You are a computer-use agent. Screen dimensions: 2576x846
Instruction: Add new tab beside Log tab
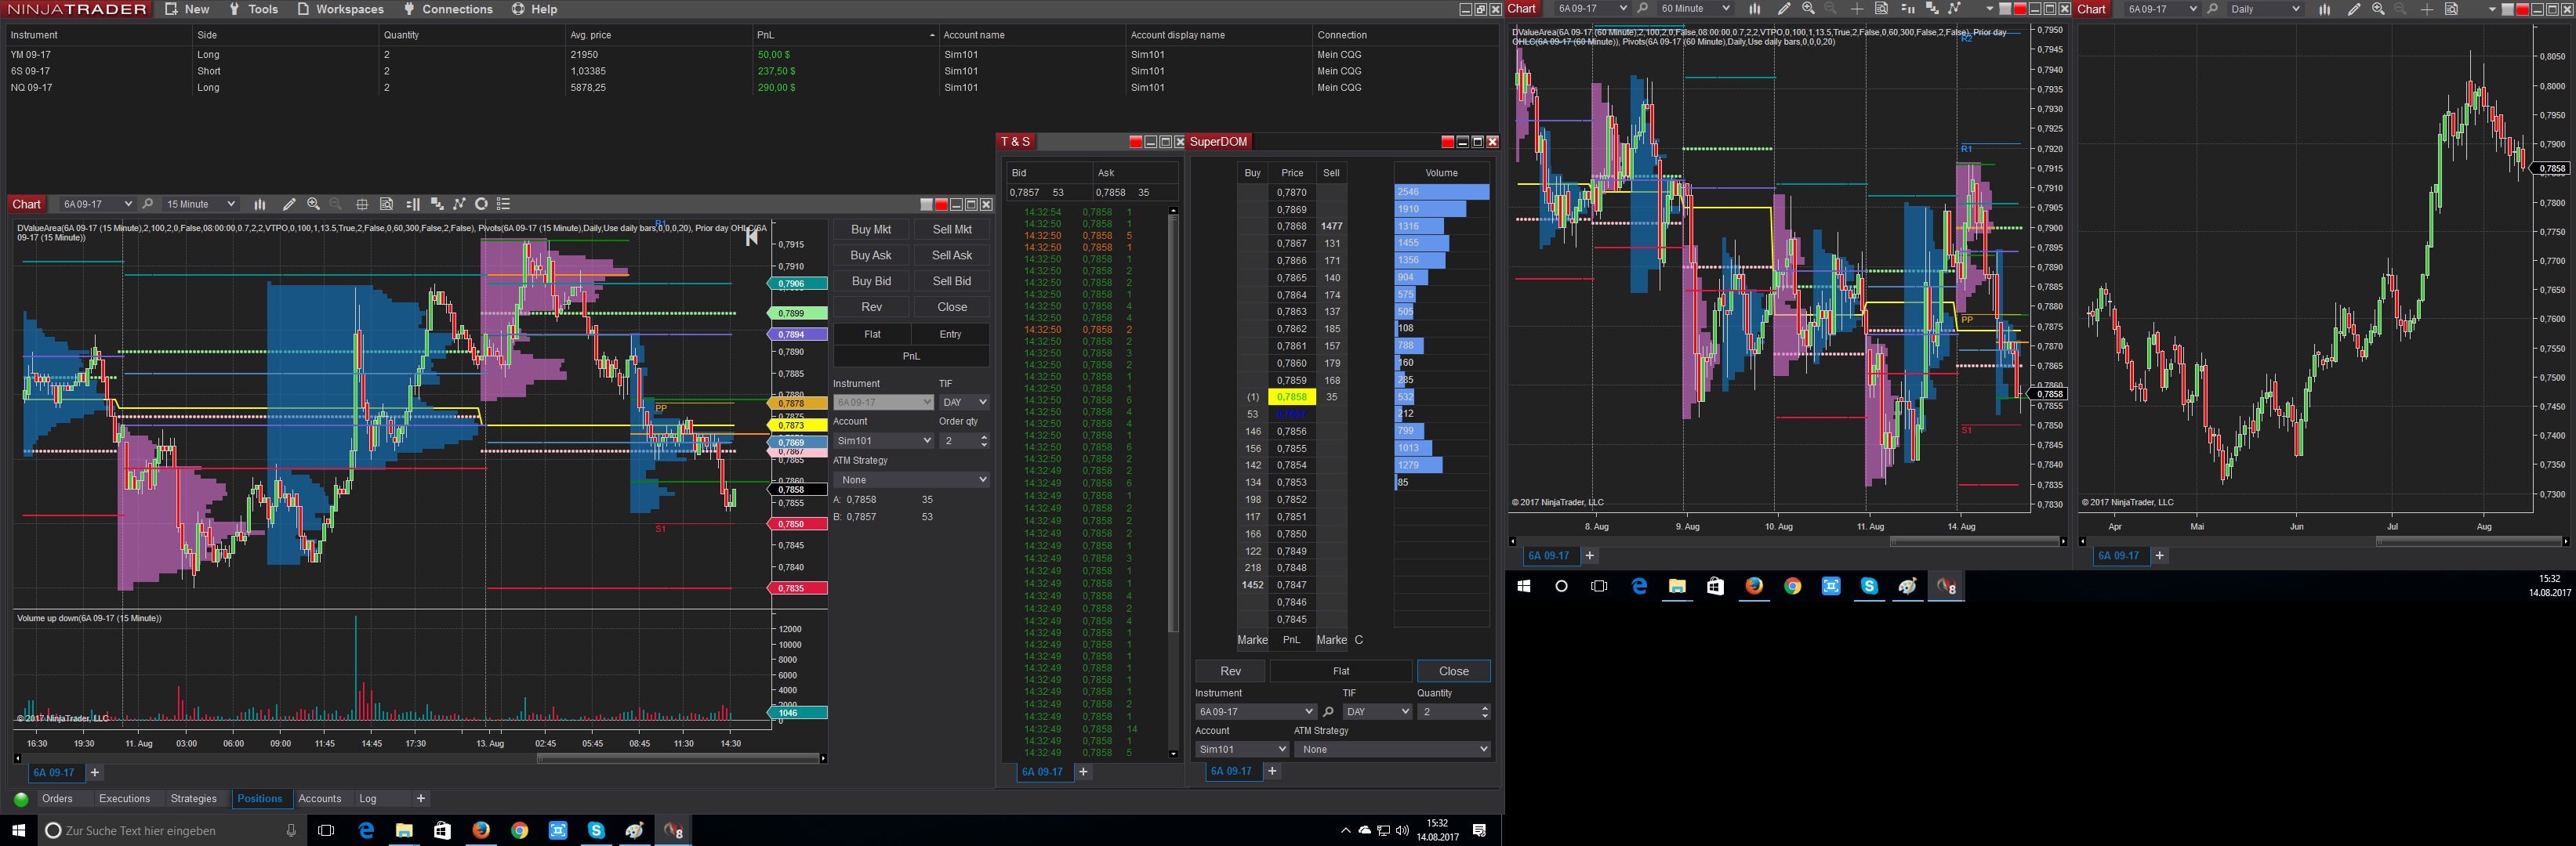(x=421, y=798)
